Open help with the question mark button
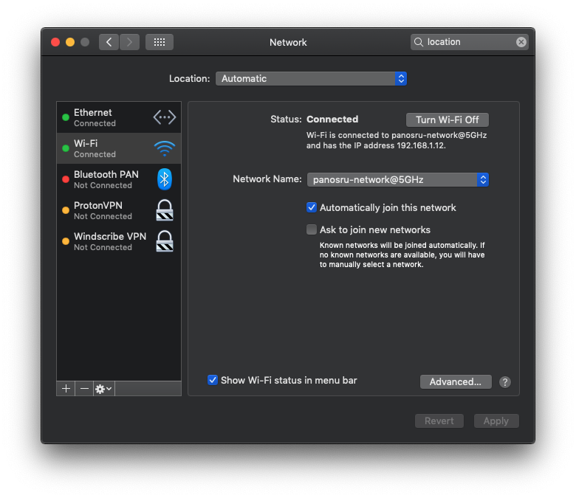The image size is (576, 498). [505, 382]
